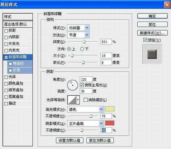Viewport: 171px width, 149px height.
Task: Enable the 消除锯齿 checkbox
Action: (85, 100)
